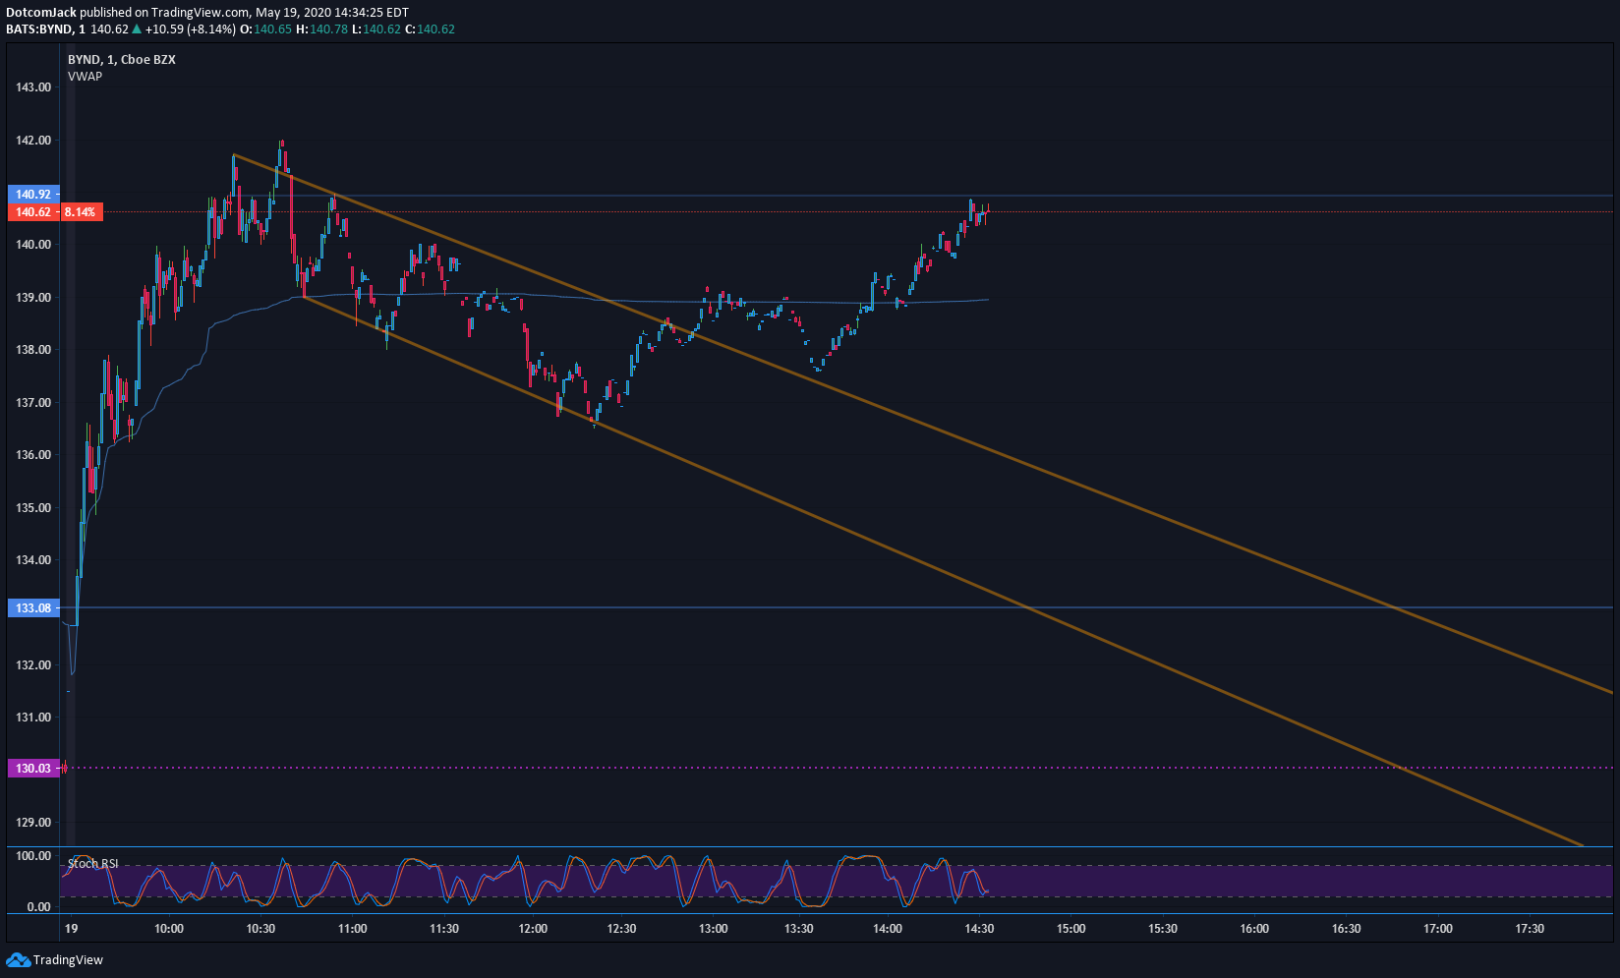
Task: Click the H:140.78 high value in header
Action: pyautogui.click(x=322, y=29)
